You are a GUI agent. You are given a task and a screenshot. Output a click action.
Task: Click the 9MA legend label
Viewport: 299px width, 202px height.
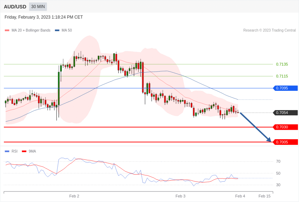(x=32, y=151)
